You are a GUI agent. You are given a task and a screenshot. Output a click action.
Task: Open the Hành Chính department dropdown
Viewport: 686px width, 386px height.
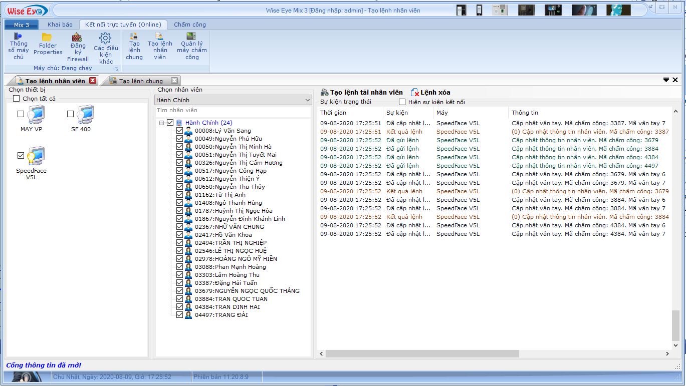click(x=308, y=100)
